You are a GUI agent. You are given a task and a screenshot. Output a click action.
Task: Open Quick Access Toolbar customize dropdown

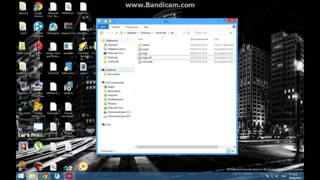tap(114, 21)
